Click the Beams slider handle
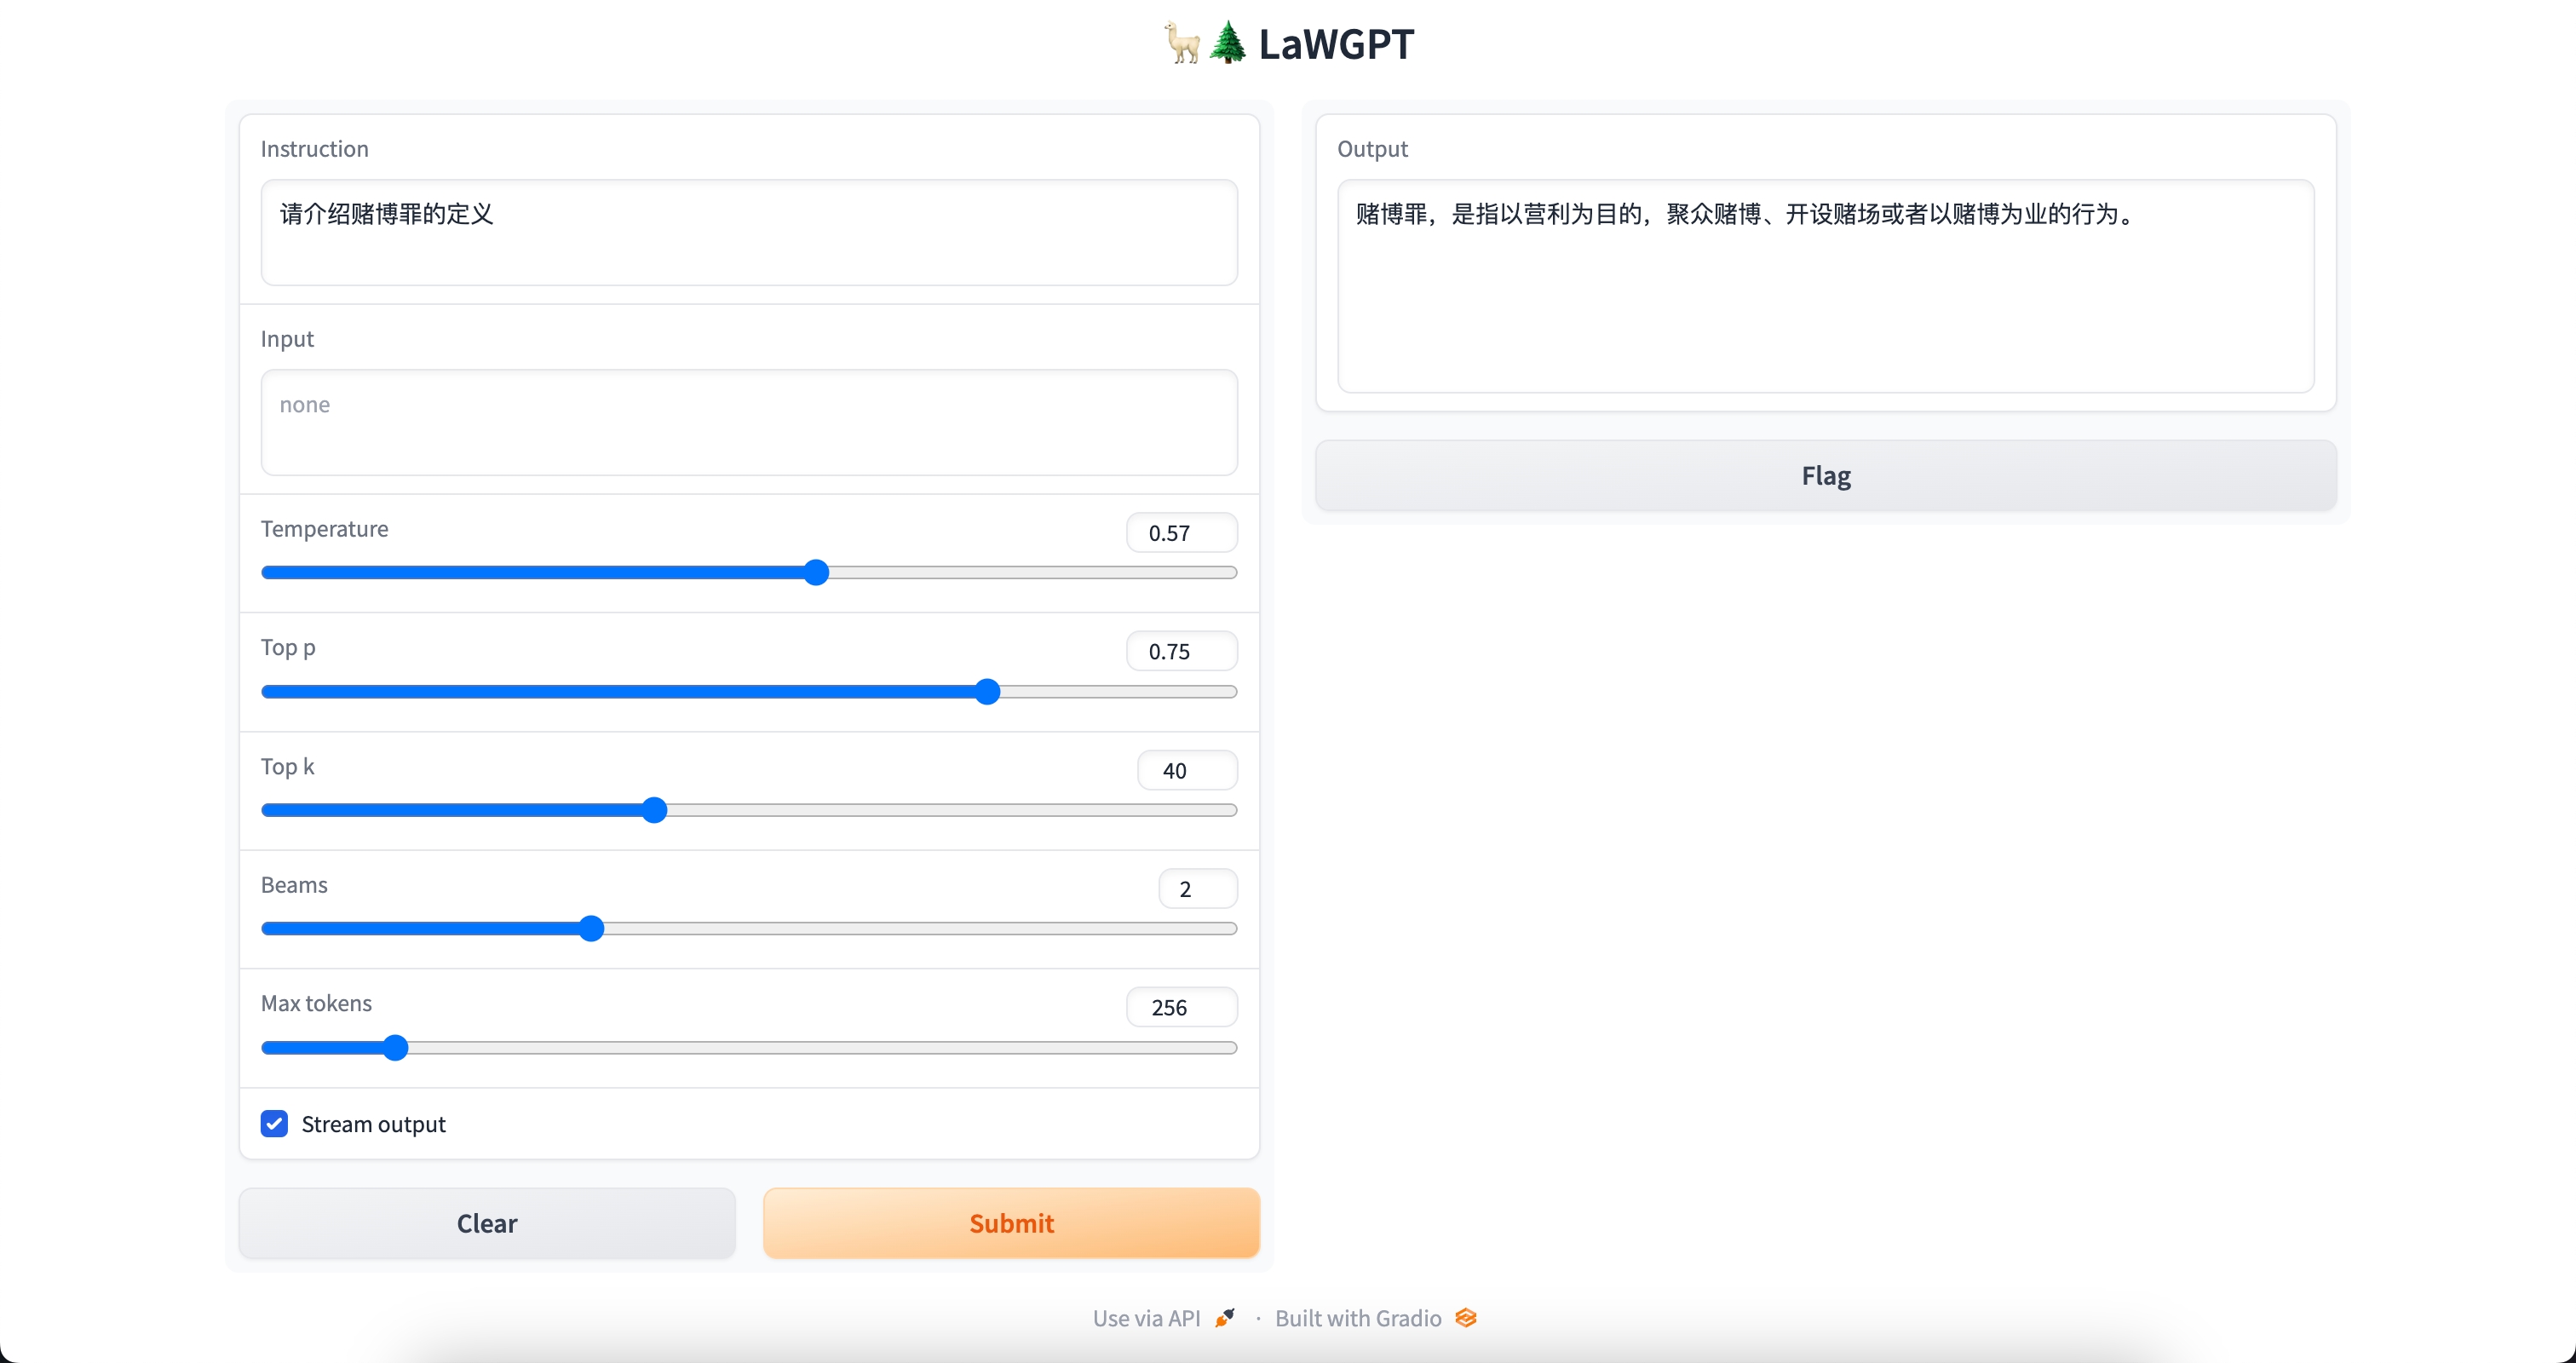Viewport: 2576px width, 1363px height. [591, 928]
